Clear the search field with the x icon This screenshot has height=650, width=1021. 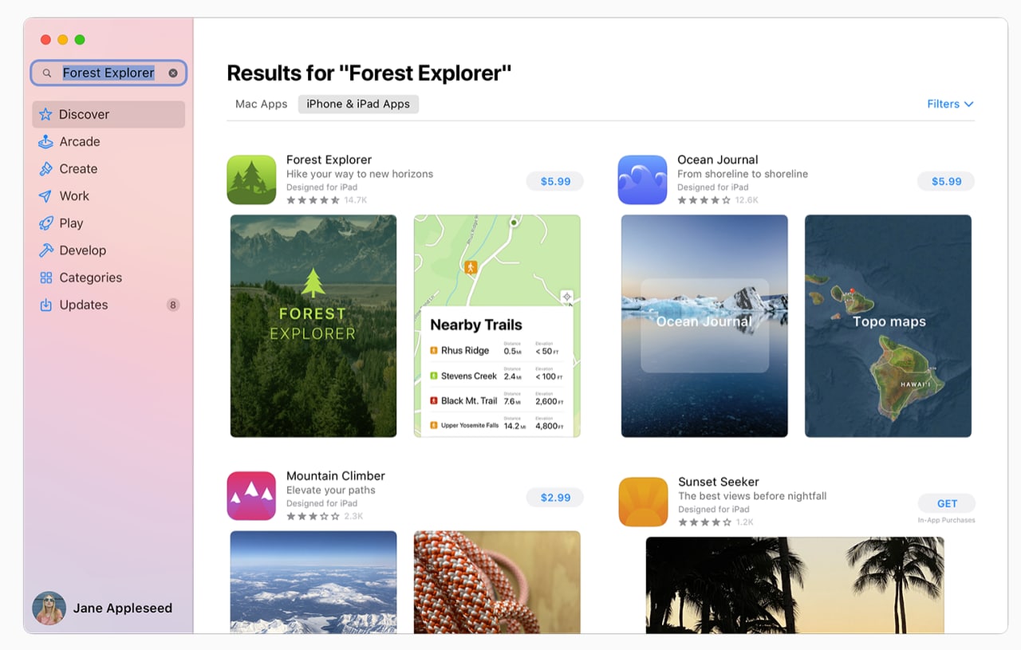173,73
